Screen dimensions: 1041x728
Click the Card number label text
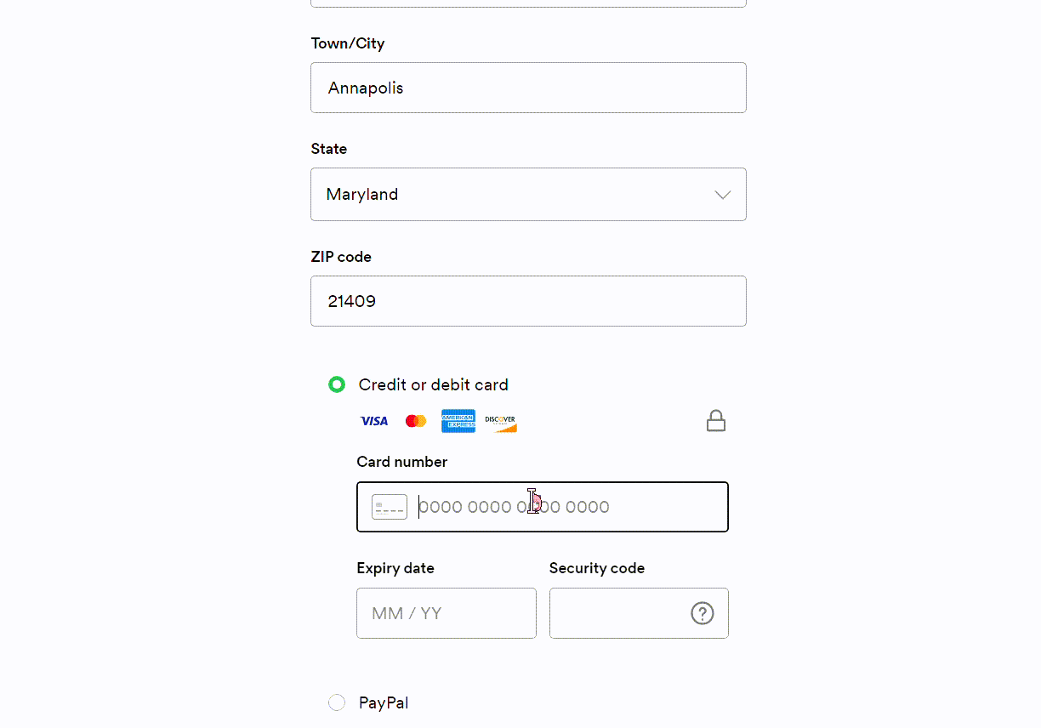(401, 462)
